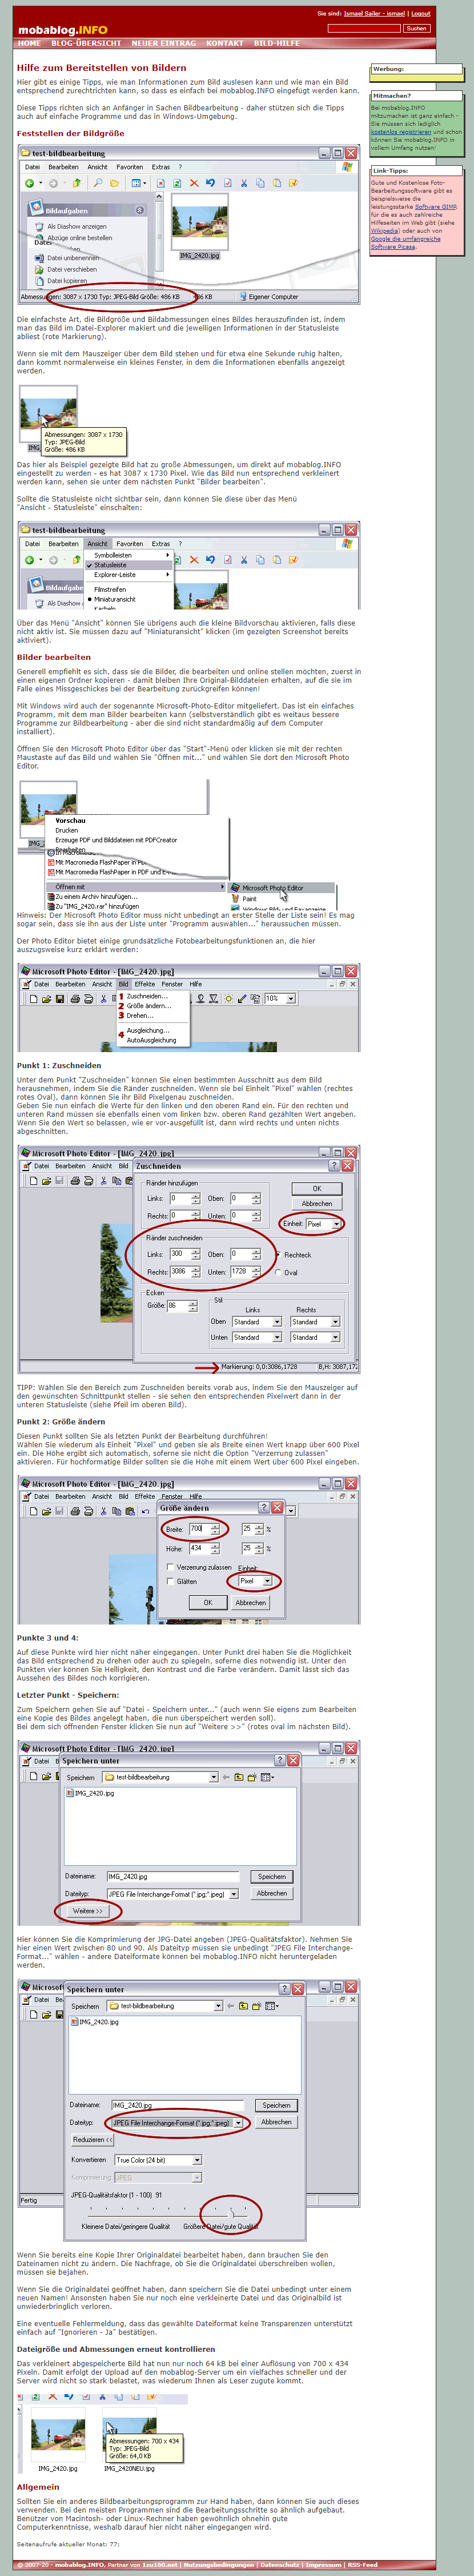
Task: Open BLOG-ÜBERSICHT in the navigation bar
Action: pos(86,43)
